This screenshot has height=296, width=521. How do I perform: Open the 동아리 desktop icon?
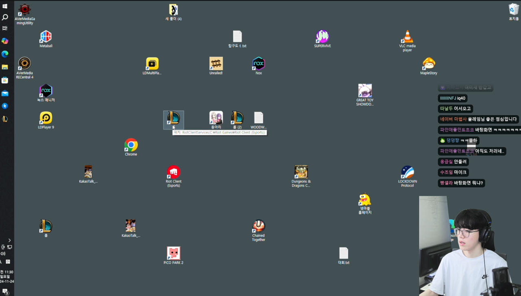pos(216,121)
